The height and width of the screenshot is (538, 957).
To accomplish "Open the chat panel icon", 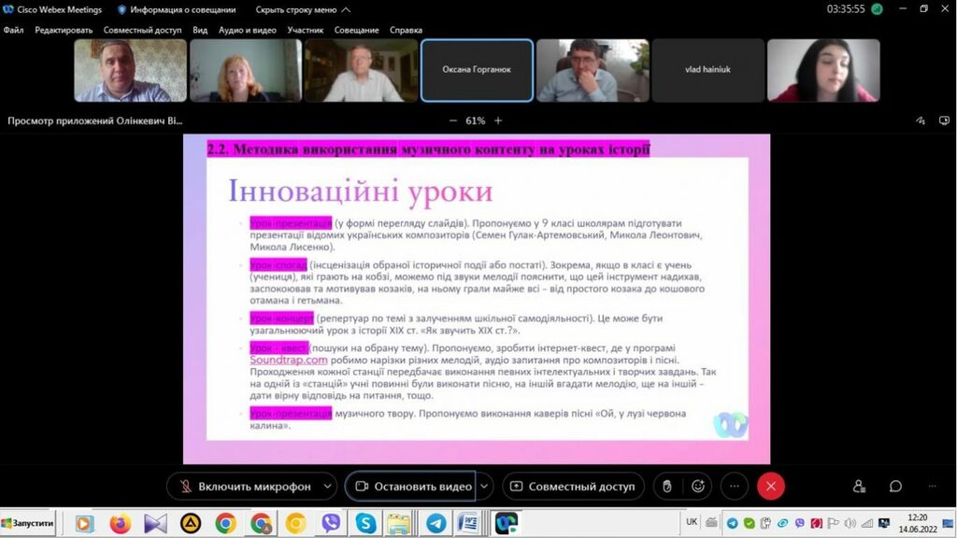I will [x=895, y=487].
